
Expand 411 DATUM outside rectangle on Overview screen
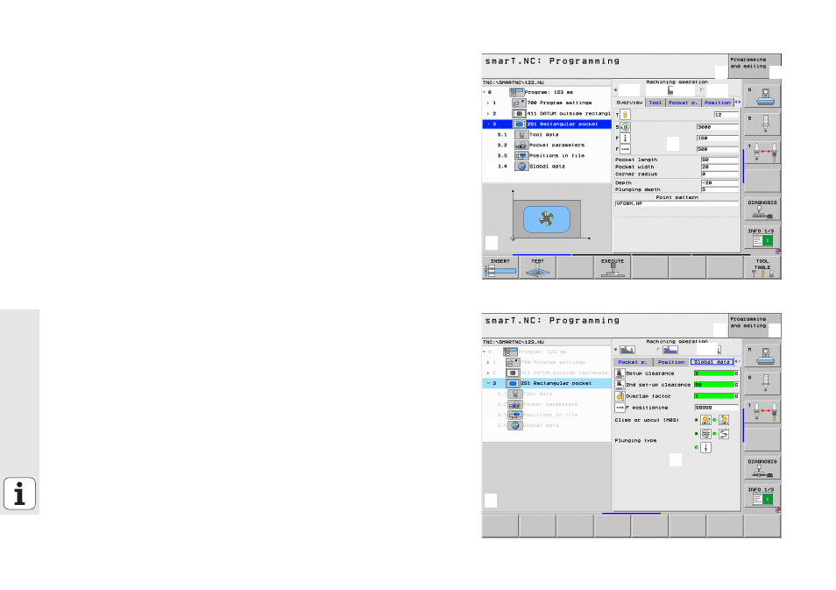point(488,113)
